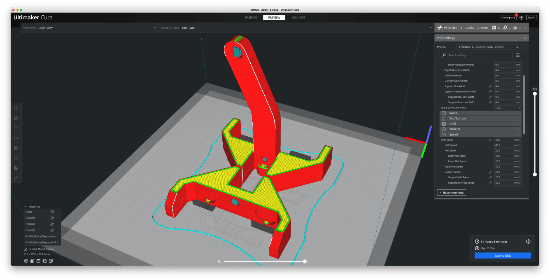
Task: Switch to the left side view camera icon
Action: [45, 261]
